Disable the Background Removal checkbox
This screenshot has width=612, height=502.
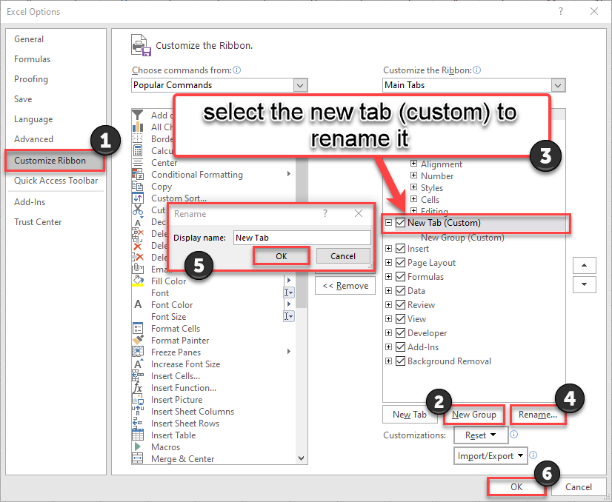click(x=400, y=361)
